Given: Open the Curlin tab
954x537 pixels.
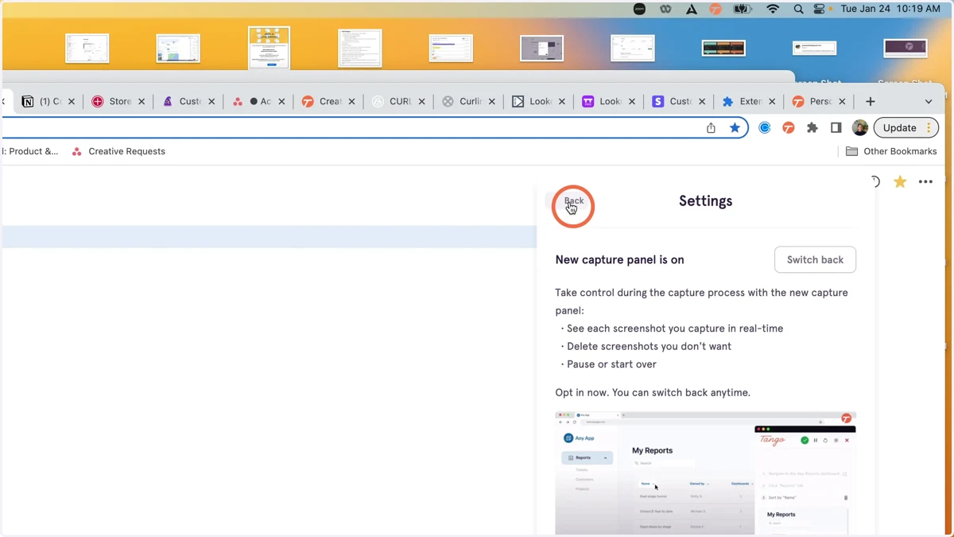Looking at the screenshot, I should click(462, 101).
